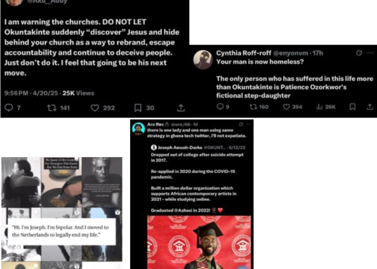377x269 pixels.
Task: Like Cynthia Roff-roff's tweet with 394 likes
Action: [x=286, y=107]
